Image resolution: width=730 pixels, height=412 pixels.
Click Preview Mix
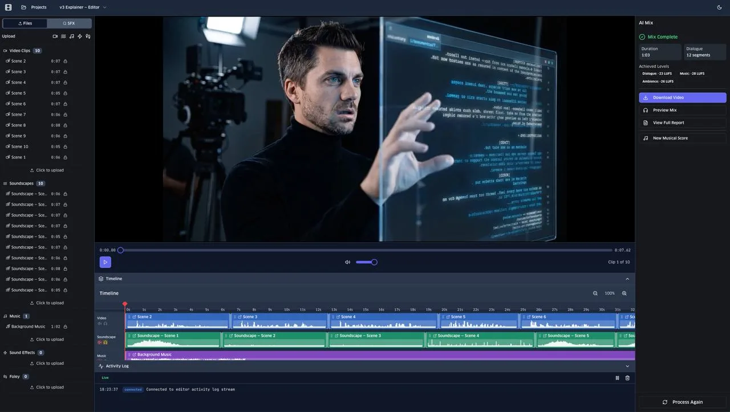[x=683, y=110]
